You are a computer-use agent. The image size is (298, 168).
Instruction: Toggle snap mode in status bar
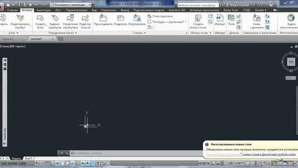42,163
